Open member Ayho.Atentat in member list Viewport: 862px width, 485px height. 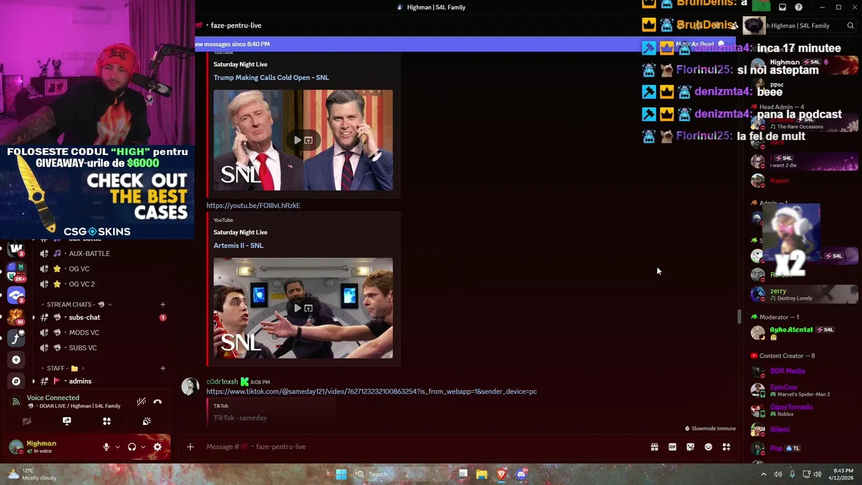point(804,333)
